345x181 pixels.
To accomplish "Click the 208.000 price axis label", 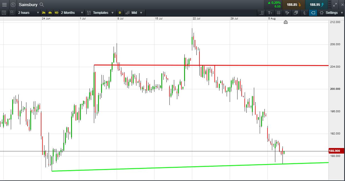I will pos(335,44).
